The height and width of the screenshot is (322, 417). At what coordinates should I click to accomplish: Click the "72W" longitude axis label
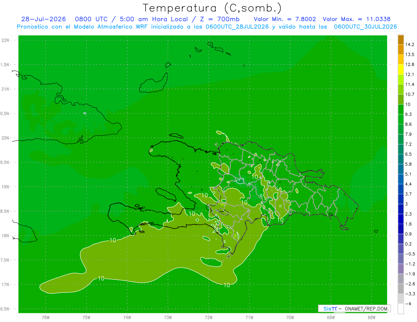(208, 317)
